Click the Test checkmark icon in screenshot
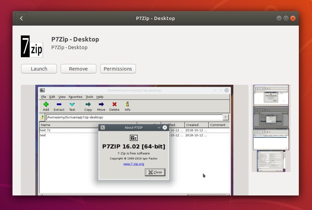 pyautogui.click(x=72, y=104)
